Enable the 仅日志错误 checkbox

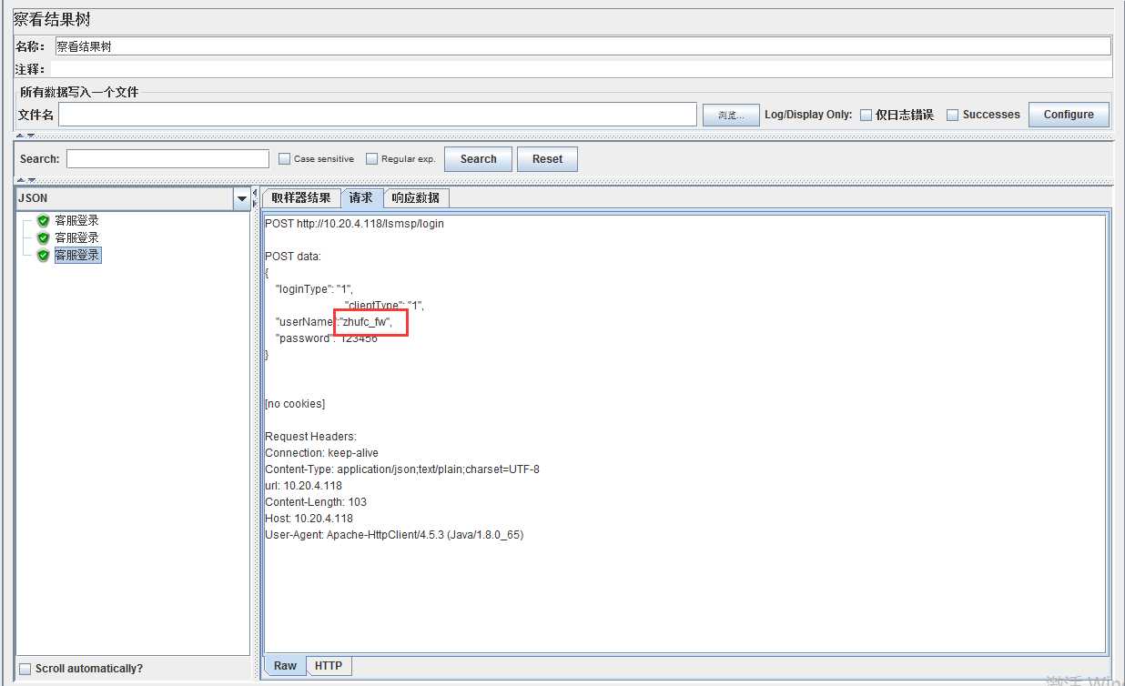point(866,115)
